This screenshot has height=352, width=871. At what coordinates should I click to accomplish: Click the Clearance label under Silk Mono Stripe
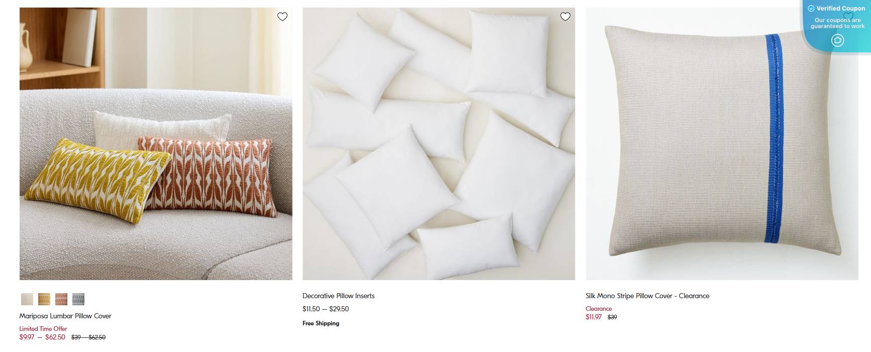click(598, 308)
